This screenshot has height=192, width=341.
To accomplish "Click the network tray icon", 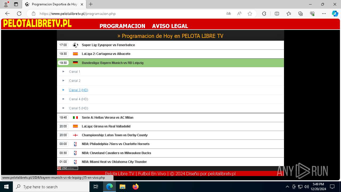I will tap(300, 187).
